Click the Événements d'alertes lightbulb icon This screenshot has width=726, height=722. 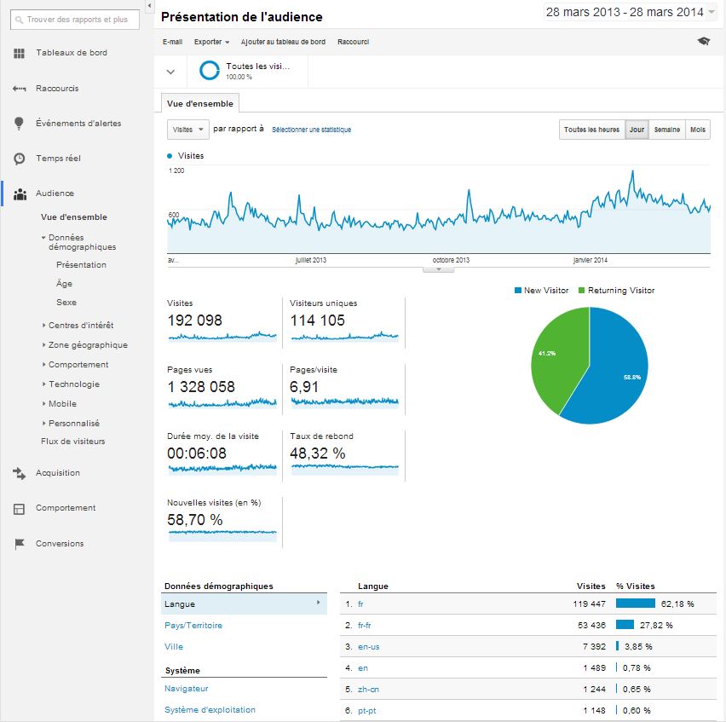coord(19,124)
